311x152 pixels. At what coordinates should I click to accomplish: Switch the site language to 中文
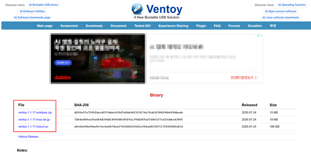(x=273, y=26)
